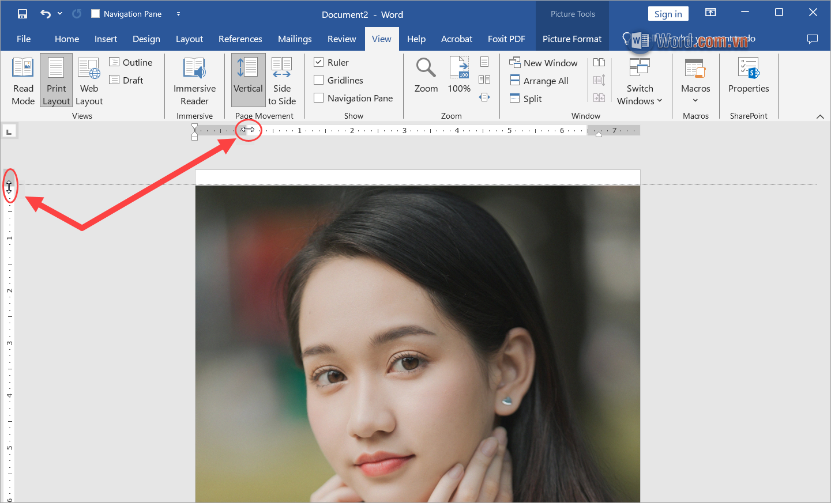Click the View Side by Side icon

tap(599, 62)
